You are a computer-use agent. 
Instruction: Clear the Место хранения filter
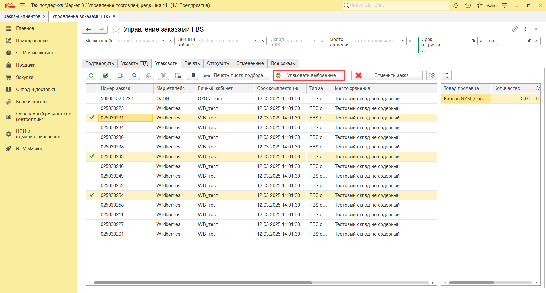point(410,41)
